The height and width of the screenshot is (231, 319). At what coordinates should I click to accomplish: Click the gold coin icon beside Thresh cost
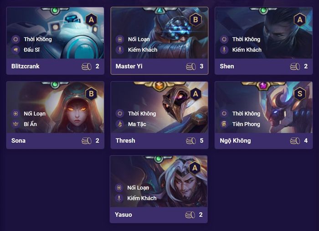(x=191, y=140)
